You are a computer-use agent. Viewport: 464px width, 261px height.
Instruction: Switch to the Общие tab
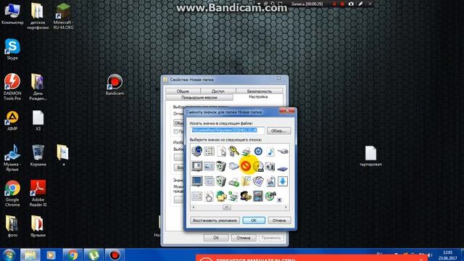[183, 91]
